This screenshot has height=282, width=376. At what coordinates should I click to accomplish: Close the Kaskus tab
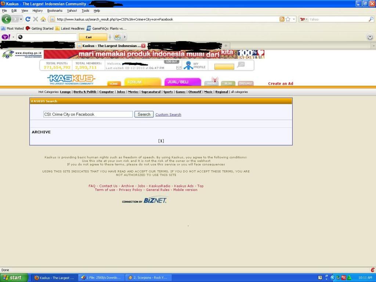pyautogui.click(x=143, y=46)
